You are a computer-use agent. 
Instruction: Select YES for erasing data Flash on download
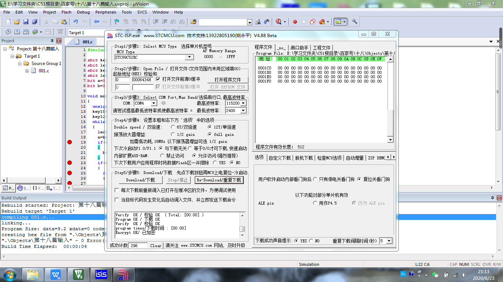(215, 163)
